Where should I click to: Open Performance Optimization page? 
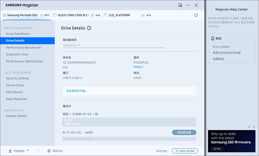(24, 61)
